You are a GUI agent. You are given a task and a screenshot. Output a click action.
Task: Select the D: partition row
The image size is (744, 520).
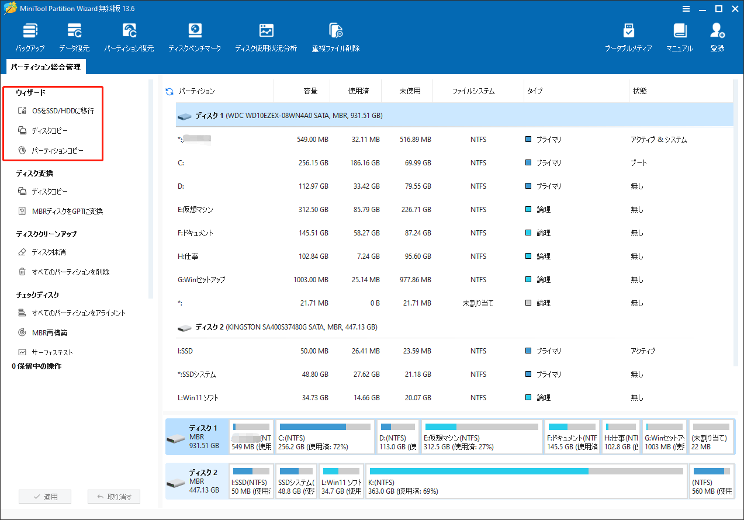pos(454,186)
